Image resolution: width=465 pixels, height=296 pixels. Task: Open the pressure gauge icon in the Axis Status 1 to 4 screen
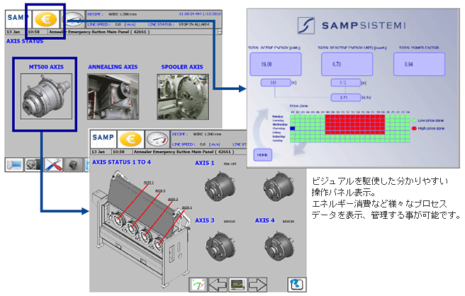[x=157, y=139]
